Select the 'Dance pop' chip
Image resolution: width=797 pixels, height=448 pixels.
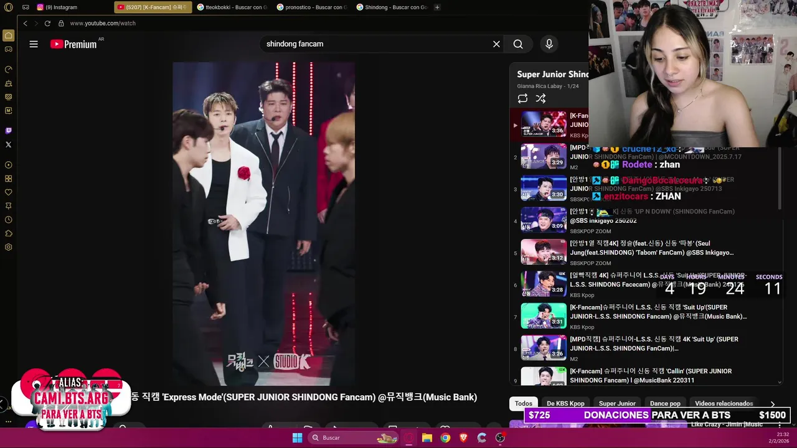665,403
